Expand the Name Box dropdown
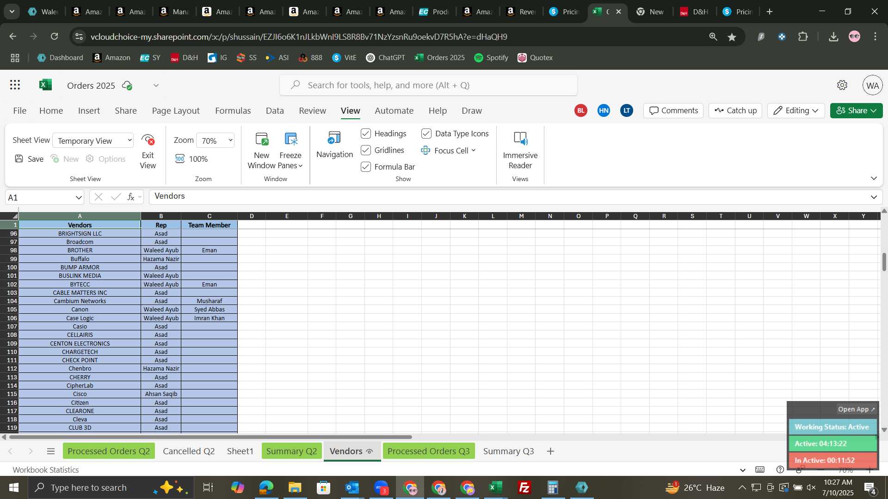Image resolution: width=888 pixels, height=499 pixels. [79, 198]
